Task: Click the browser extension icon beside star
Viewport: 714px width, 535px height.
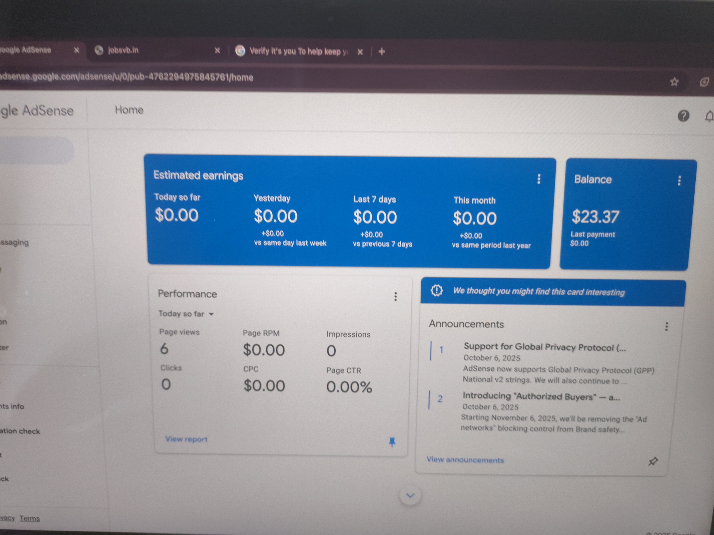Action: click(x=704, y=82)
